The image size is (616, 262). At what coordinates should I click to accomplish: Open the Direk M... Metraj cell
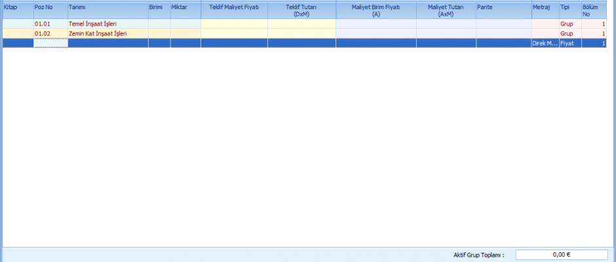545,43
